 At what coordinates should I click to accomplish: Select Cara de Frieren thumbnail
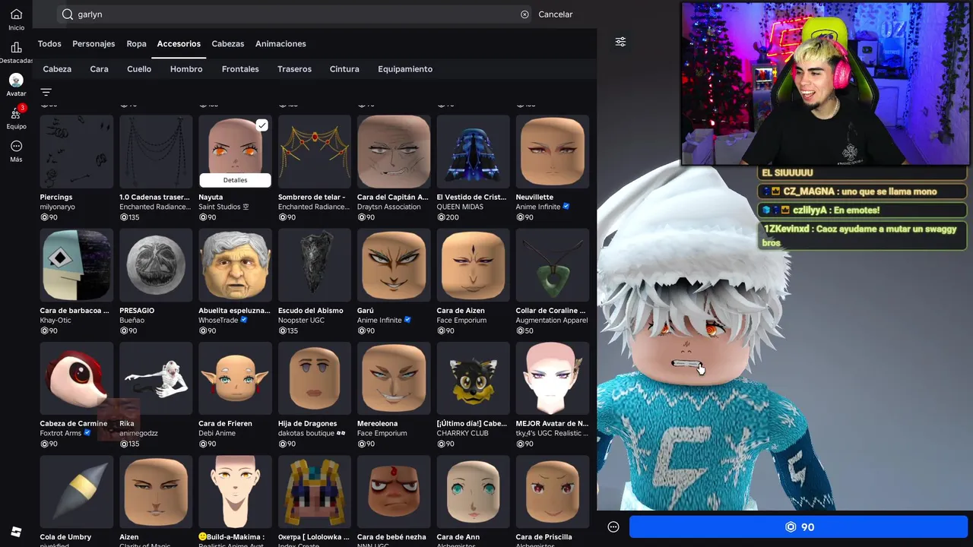[235, 378]
